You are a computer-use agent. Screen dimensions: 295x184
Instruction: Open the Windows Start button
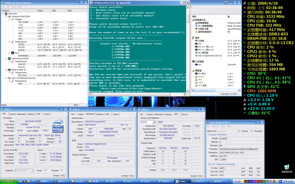pyautogui.click(x=9, y=181)
